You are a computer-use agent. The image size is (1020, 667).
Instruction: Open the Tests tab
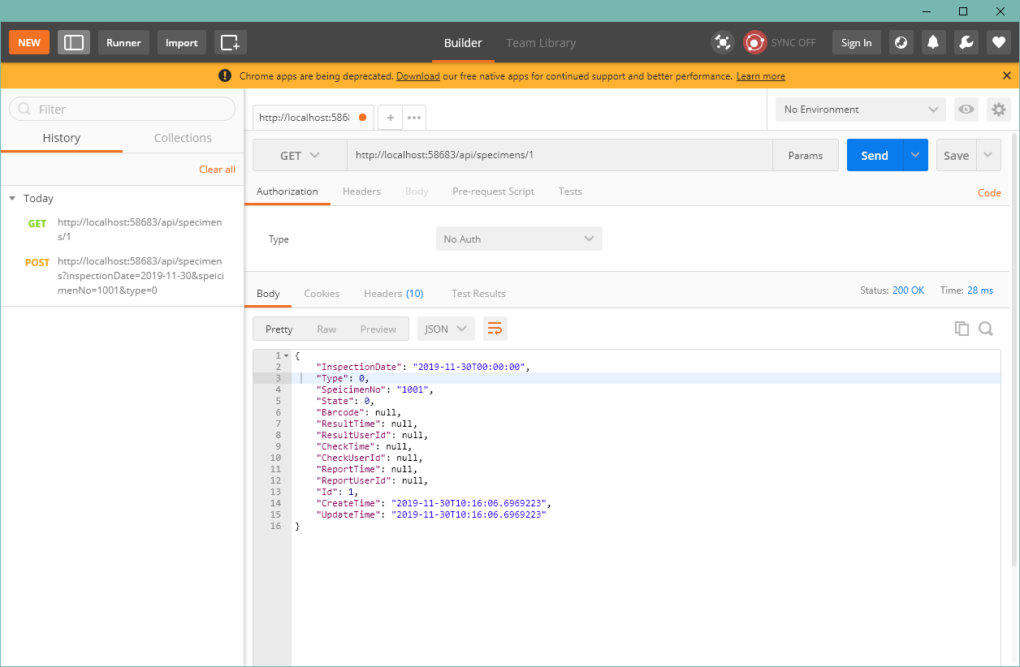click(x=570, y=191)
